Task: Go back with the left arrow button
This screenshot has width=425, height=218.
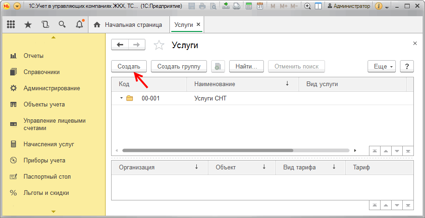Action: click(120, 45)
